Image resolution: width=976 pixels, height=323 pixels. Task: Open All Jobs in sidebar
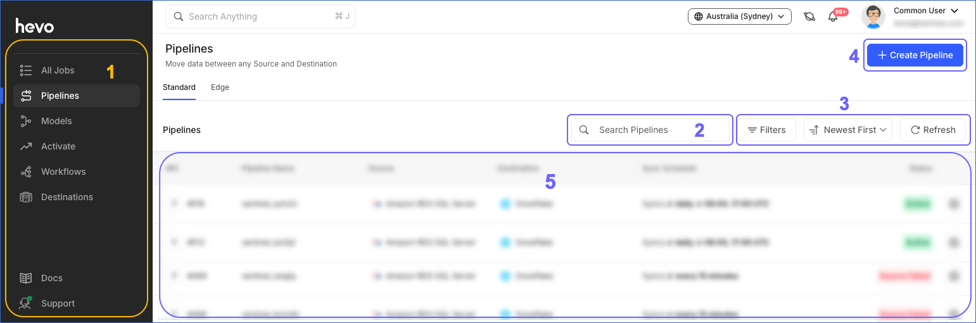click(76, 70)
